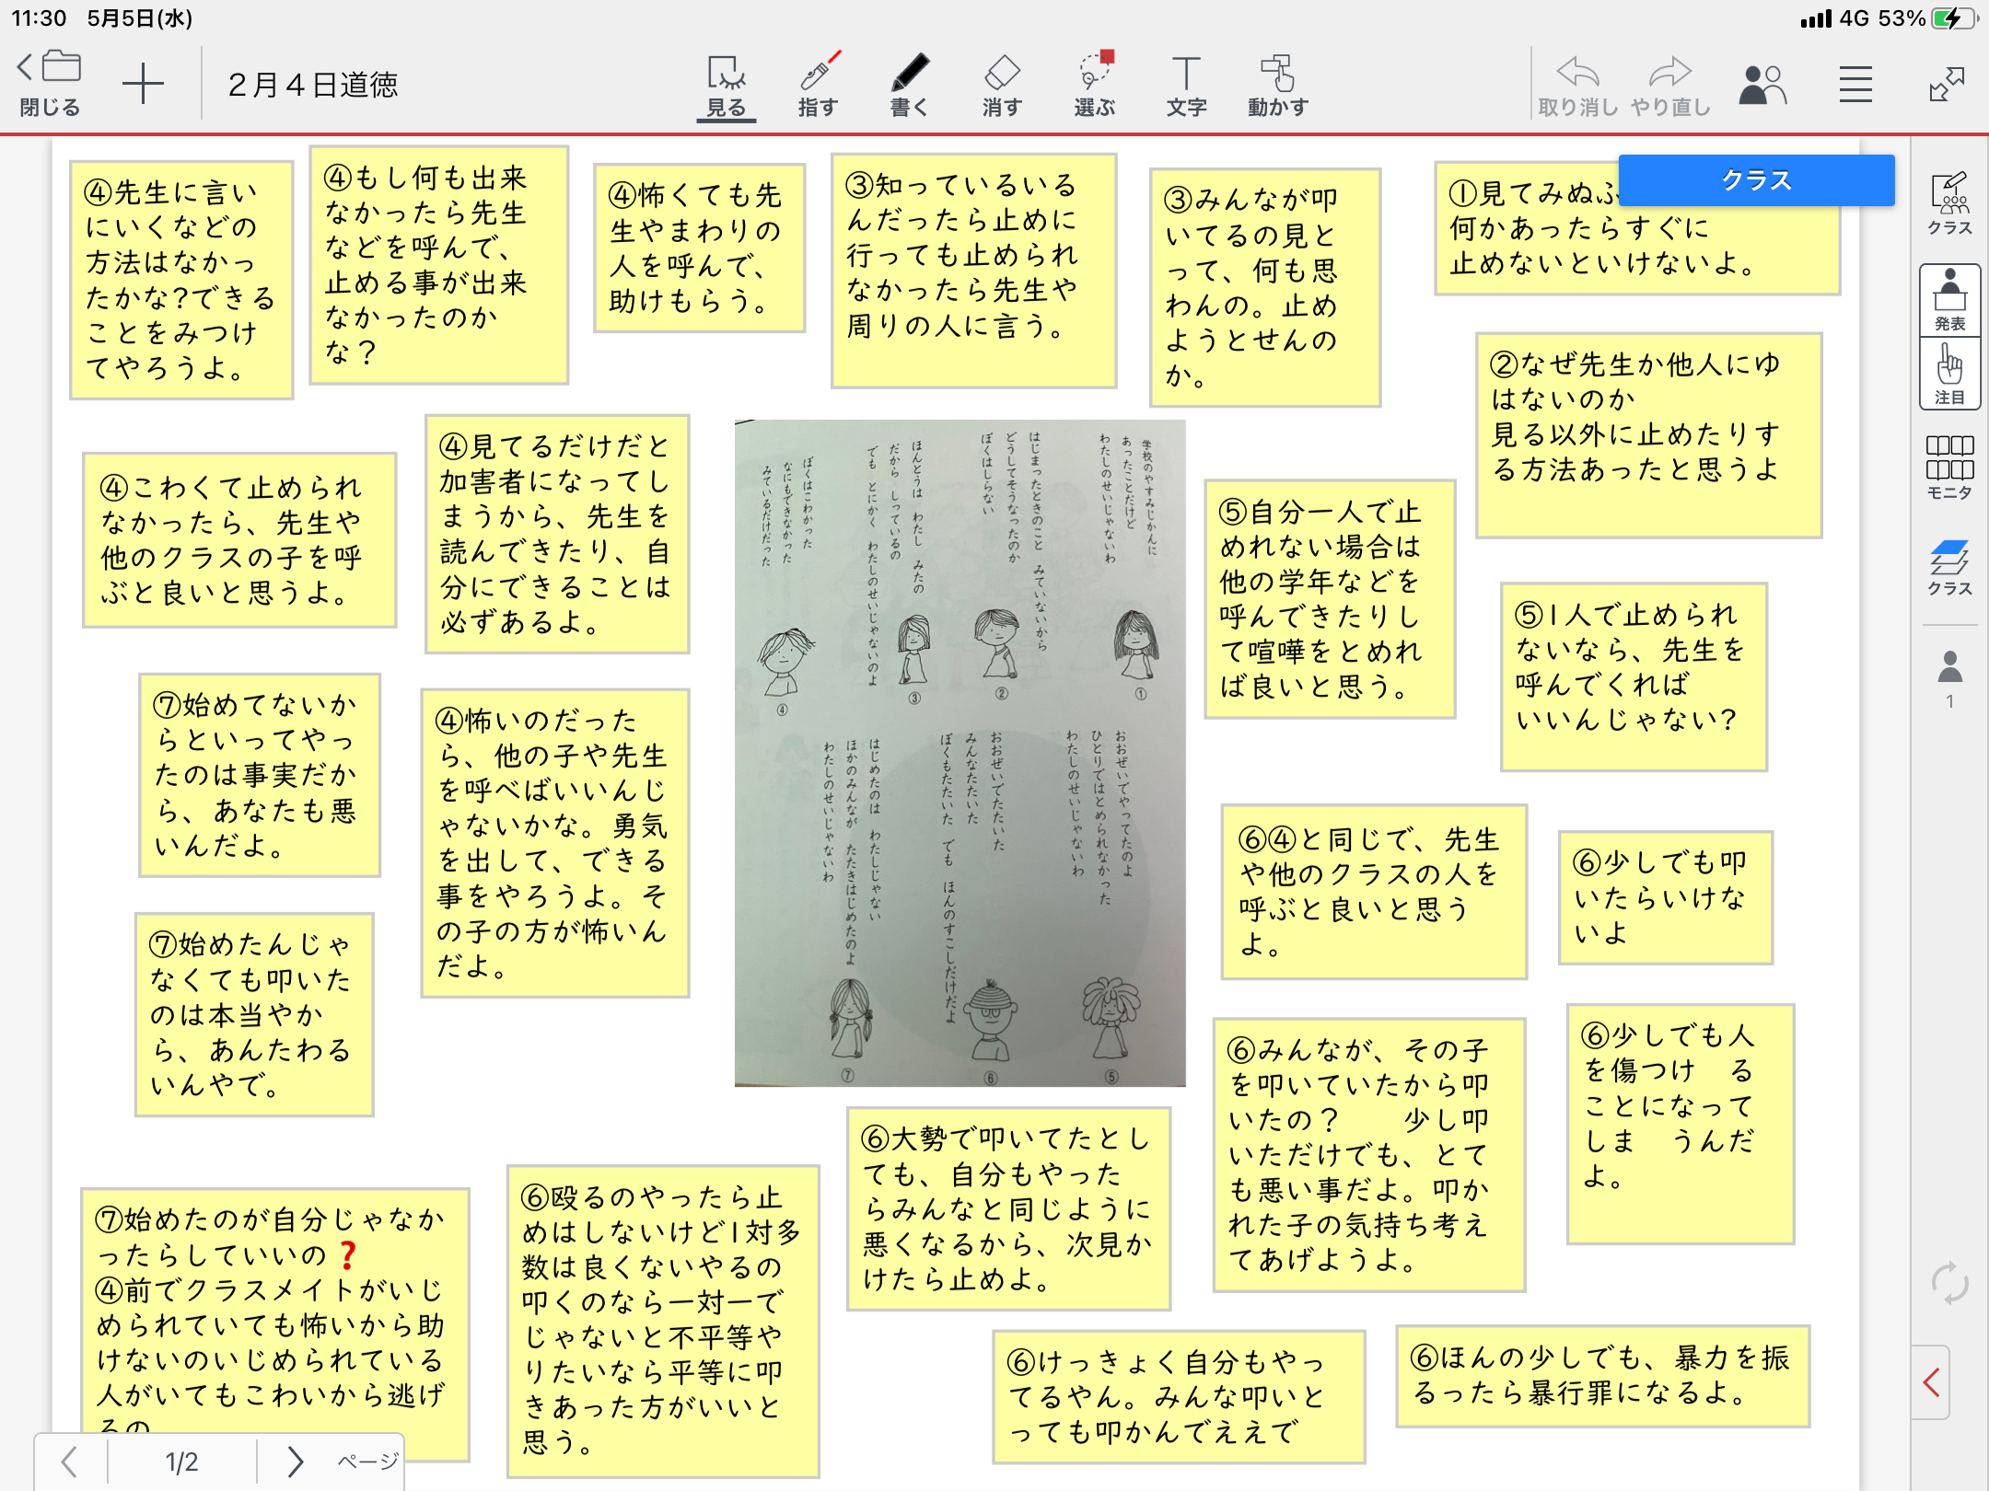Toggle fullscreen with the expand arrows icon

1947,86
